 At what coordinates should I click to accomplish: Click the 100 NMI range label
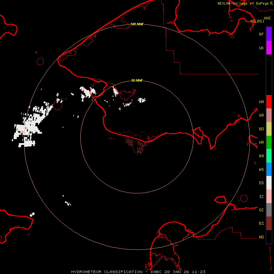137,24
